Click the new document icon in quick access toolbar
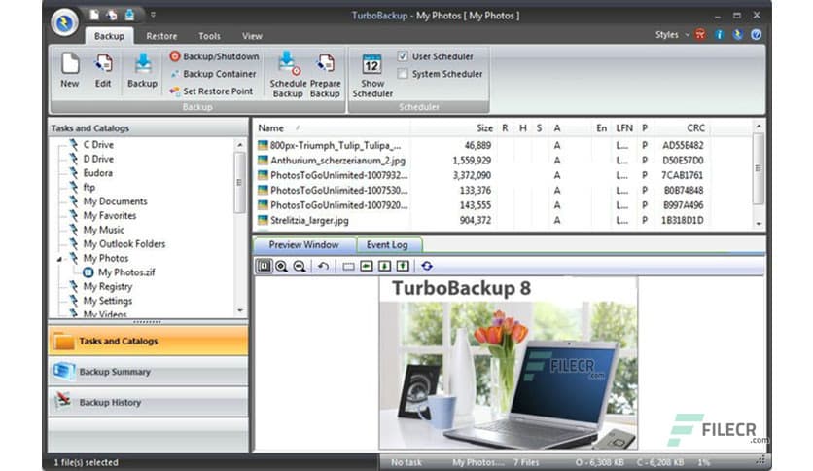 [x=94, y=15]
